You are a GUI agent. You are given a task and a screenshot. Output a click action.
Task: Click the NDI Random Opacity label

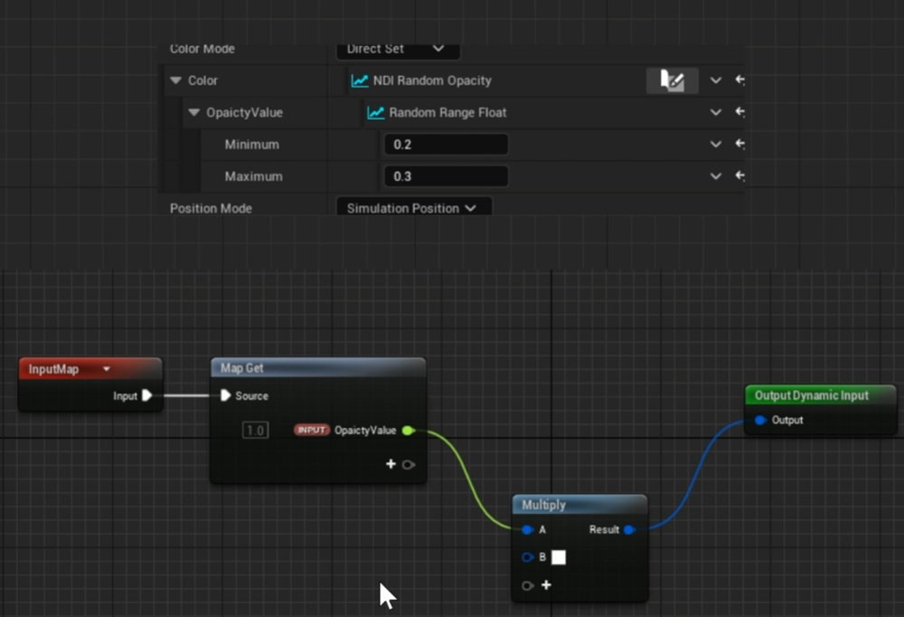(x=432, y=81)
